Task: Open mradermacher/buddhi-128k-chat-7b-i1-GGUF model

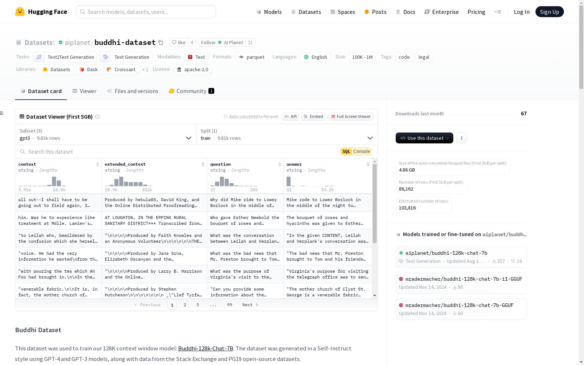Action: click(461, 283)
